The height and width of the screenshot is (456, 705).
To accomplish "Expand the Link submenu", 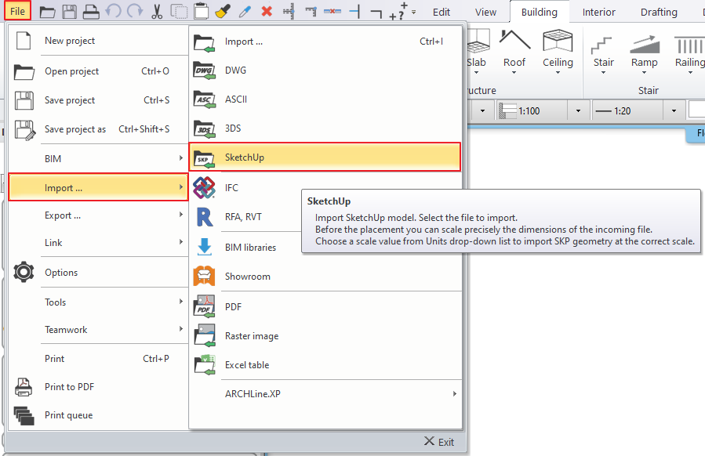I will pyautogui.click(x=98, y=243).
